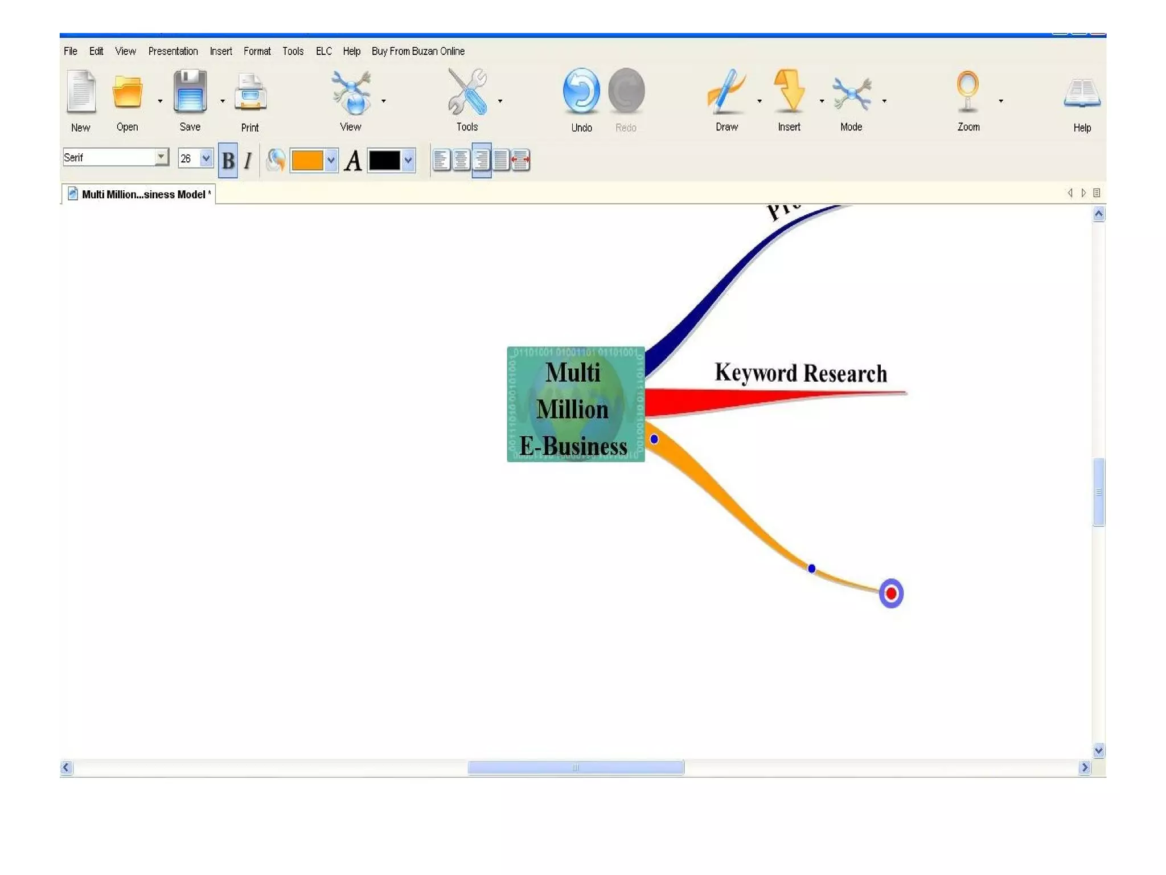This screenshot has width=1166, height=875.
Task: Click Buy From Buzan Online menu link
Action: coord(418,51)
